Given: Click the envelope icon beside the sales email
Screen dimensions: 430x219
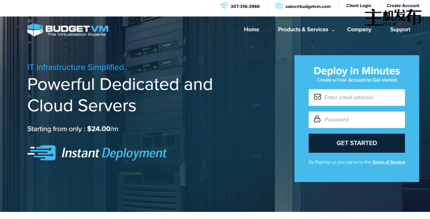Looking at the screenshot, I should coord(279,6).
